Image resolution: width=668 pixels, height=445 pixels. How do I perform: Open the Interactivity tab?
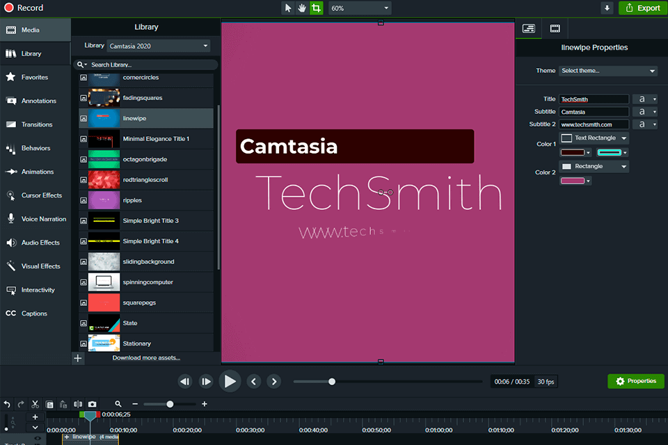35,290
